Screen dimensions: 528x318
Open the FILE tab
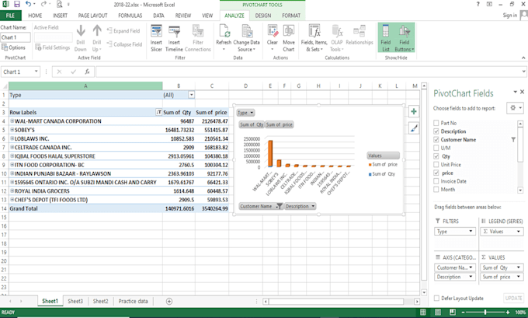(10, 16)
